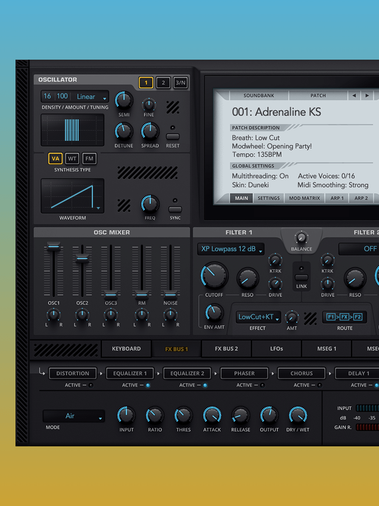Click the BALANCE knob between filters
379x506 pixels.
(302, 237)
